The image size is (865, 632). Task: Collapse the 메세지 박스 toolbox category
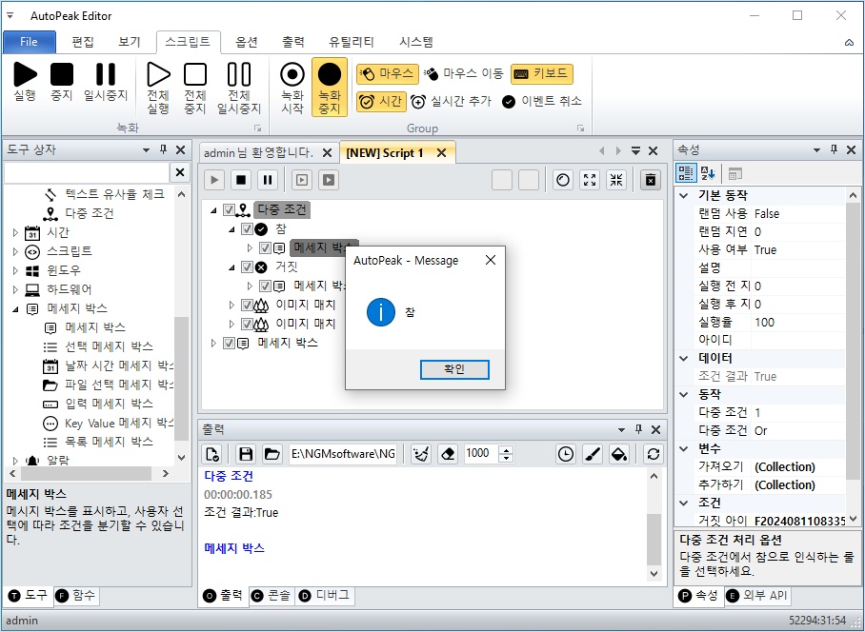15,309
